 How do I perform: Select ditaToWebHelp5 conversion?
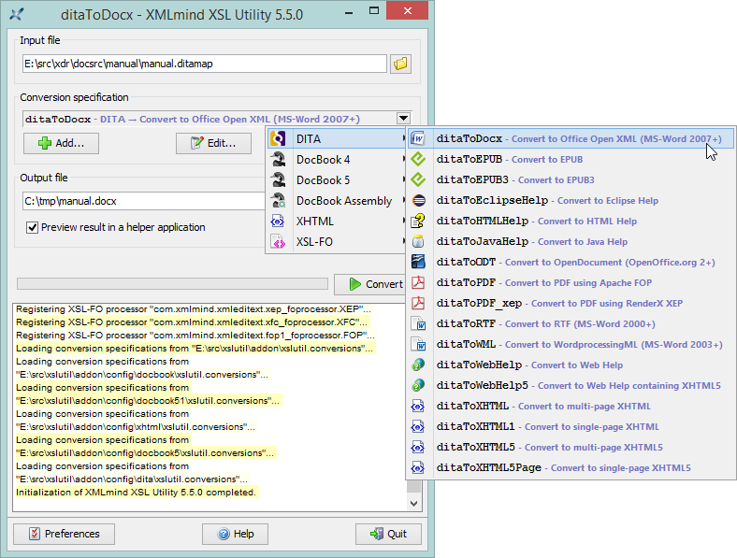click(x=571, y=386)
